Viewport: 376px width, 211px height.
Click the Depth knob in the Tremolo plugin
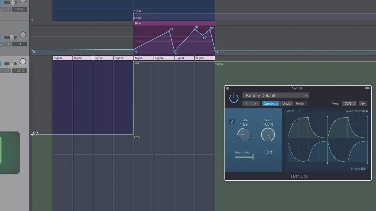point(268,135)
